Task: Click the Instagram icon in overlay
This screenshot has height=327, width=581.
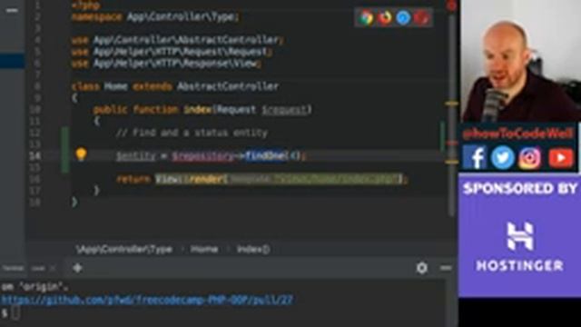Action: click(x=530, y=157)
